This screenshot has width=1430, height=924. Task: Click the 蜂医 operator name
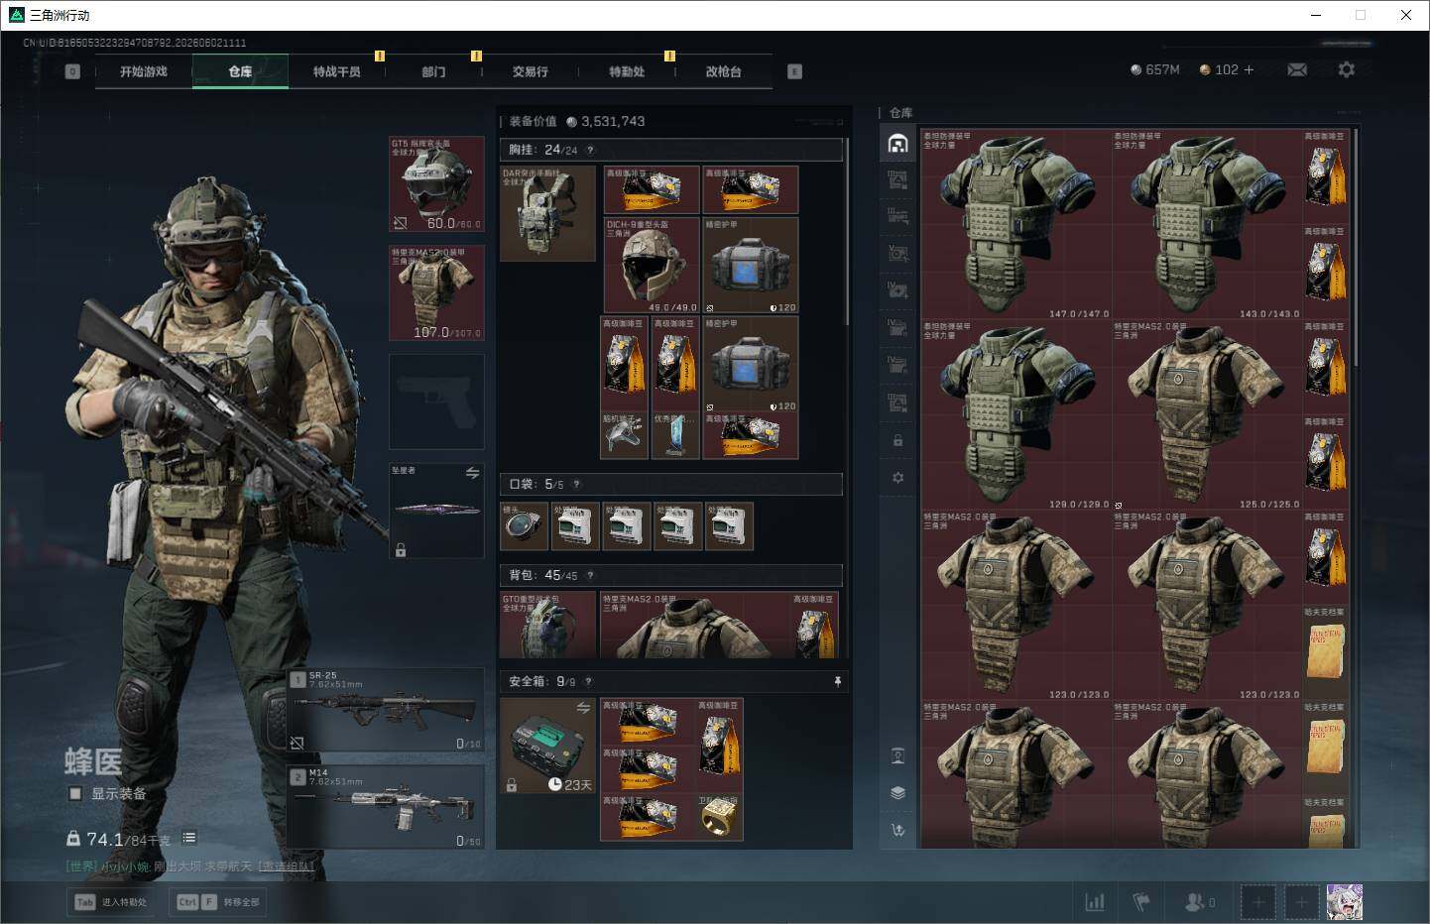pyautogui.click(x=93, y=761)
